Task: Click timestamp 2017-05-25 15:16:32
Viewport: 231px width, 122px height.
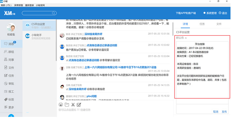Action: pyautogui.click(x=159, y=96)
